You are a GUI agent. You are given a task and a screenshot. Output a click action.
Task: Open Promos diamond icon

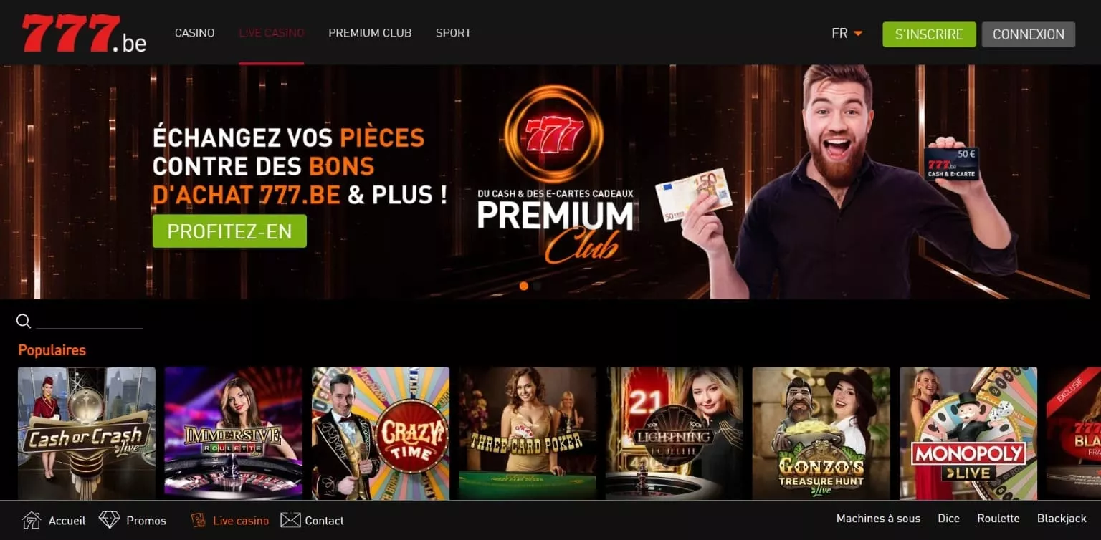[x=109, y=520]
